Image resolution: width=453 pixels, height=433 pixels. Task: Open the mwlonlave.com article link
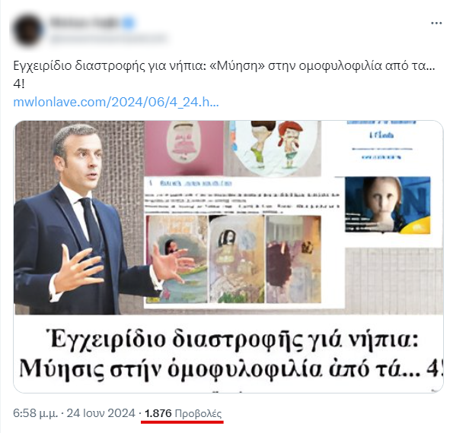(116, 102)
